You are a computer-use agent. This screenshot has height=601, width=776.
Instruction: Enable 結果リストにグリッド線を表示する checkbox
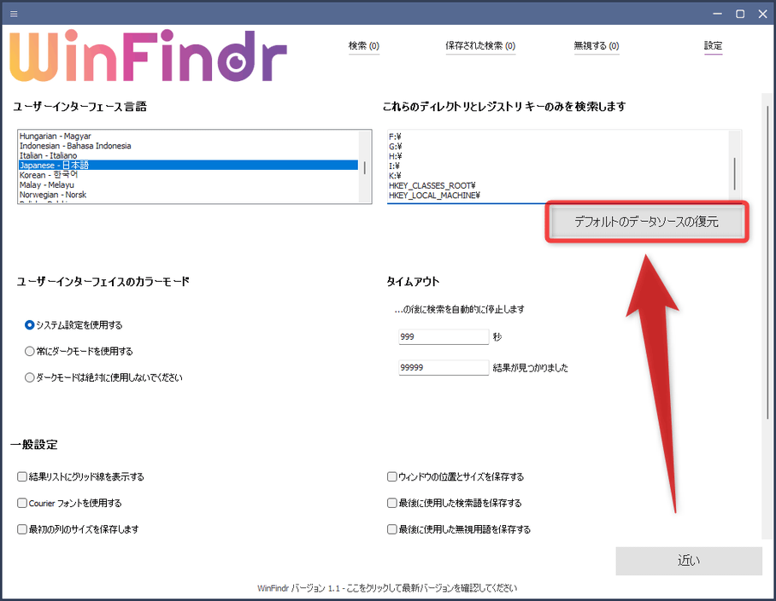pyautogui.click(x=80, y=477)
